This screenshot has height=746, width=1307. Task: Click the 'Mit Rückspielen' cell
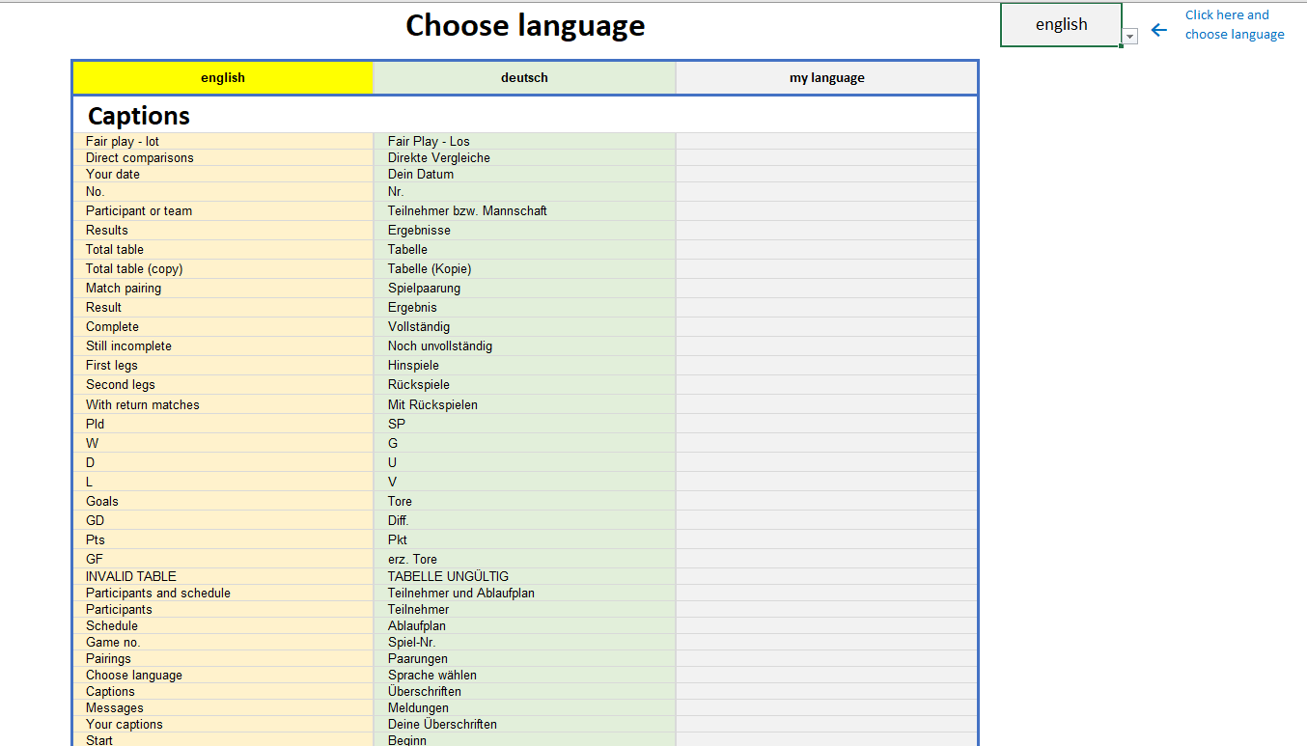524,404
